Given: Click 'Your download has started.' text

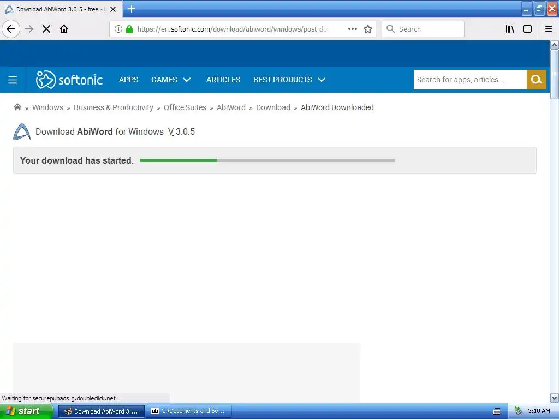Looking at the screenshot, I should tap(77, 160).
